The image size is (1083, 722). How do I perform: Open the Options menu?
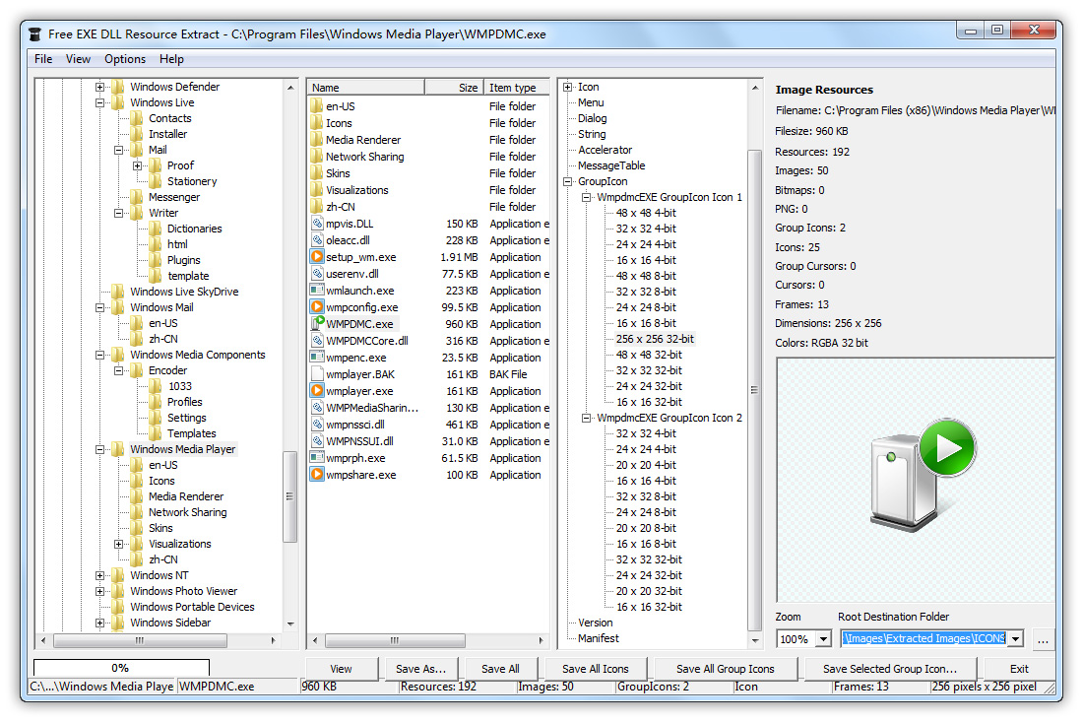(124, 58)
